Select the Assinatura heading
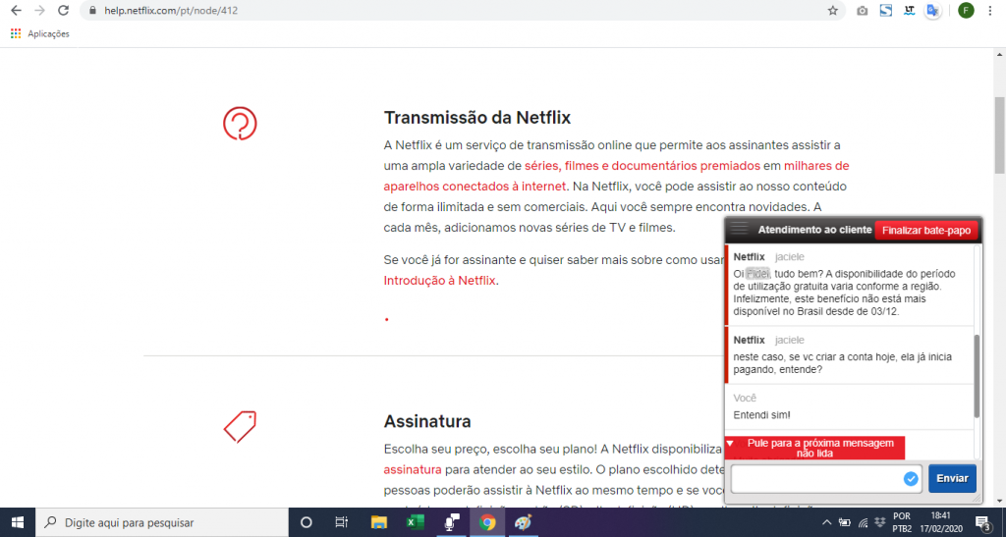The height and width of the screenshot is (537, 1006). click(x=427, y=421)
